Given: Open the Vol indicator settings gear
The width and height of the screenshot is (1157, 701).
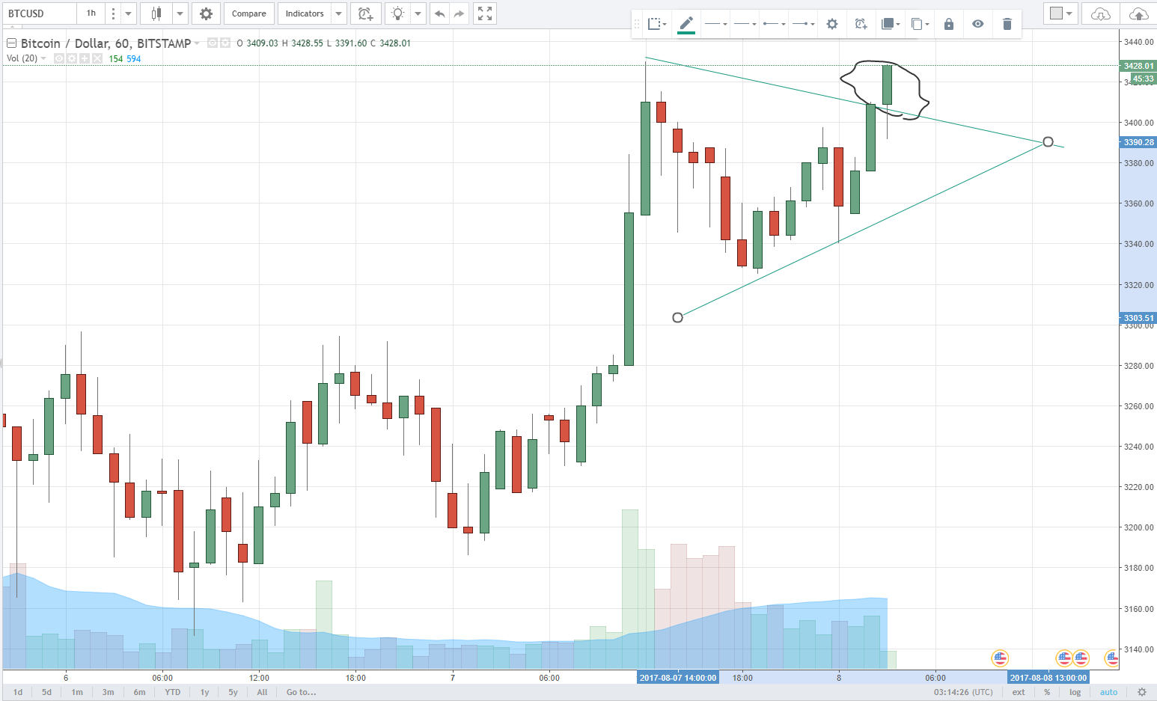Looking at the screenshot, I should pyautogui.click(x=72, y=58).
